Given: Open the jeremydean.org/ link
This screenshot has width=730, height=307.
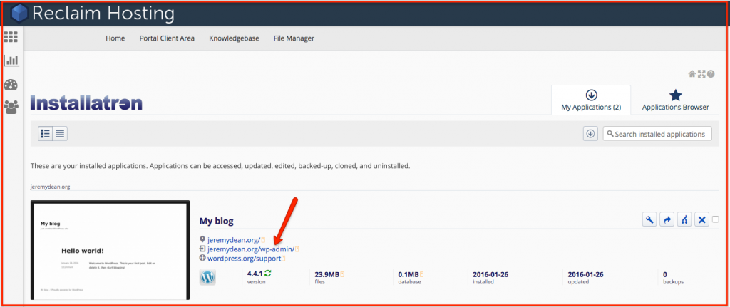Looking at the screenshot, I should (234, 240).
